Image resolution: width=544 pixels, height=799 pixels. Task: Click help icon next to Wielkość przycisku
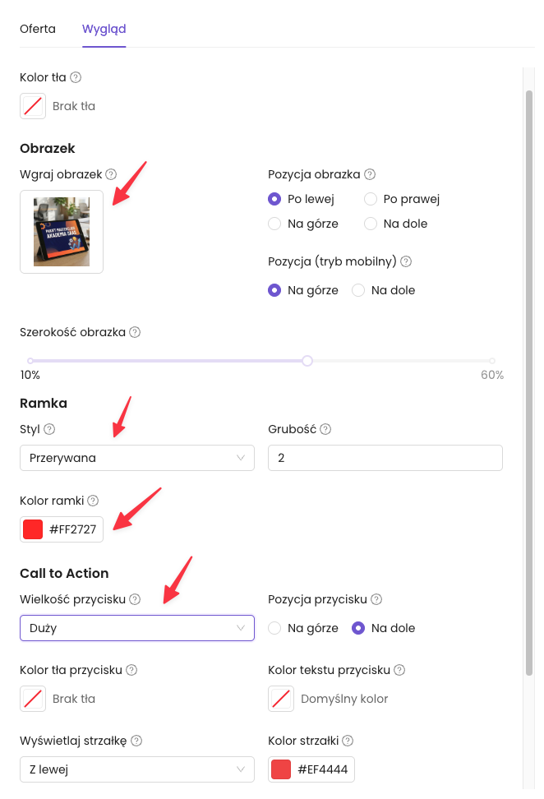[x=135, y=600]
